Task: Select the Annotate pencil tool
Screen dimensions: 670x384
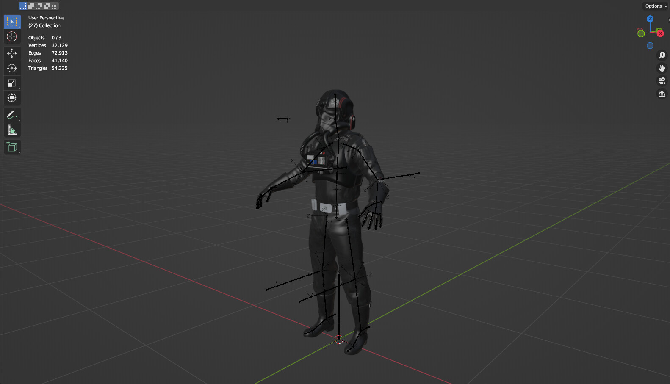Action: coord(12,115)
